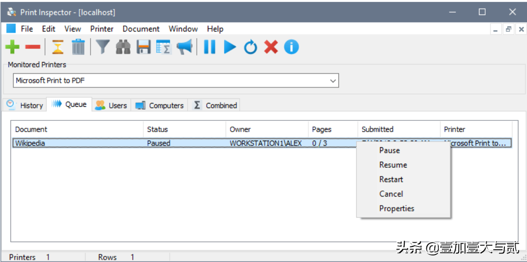The height and width of the screenshot is (262, 527).
Task: Open the Printer menu in menu bar
Action: click(x=102, y=29)
